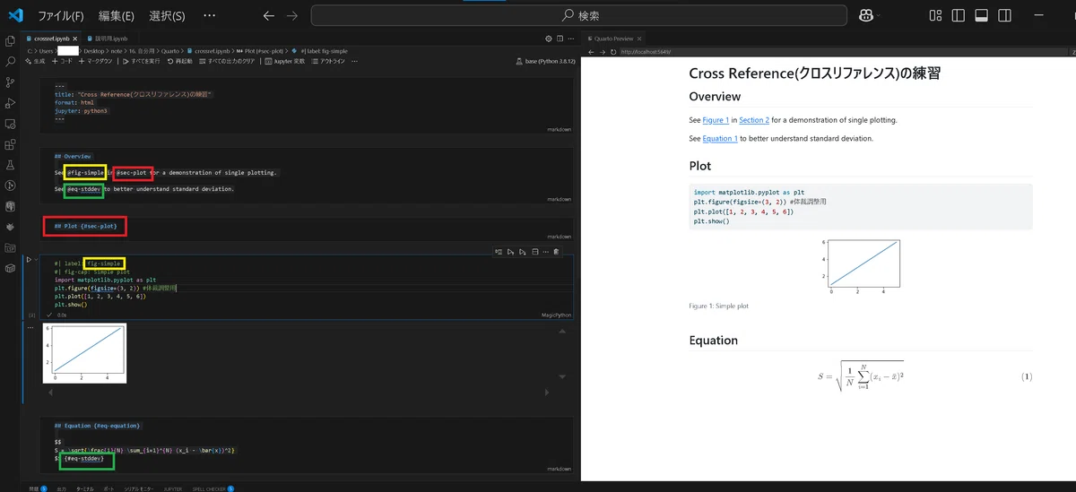1076x492 pixels.
Task: Select the Quarto Preview tab
Action: (613, 39)
